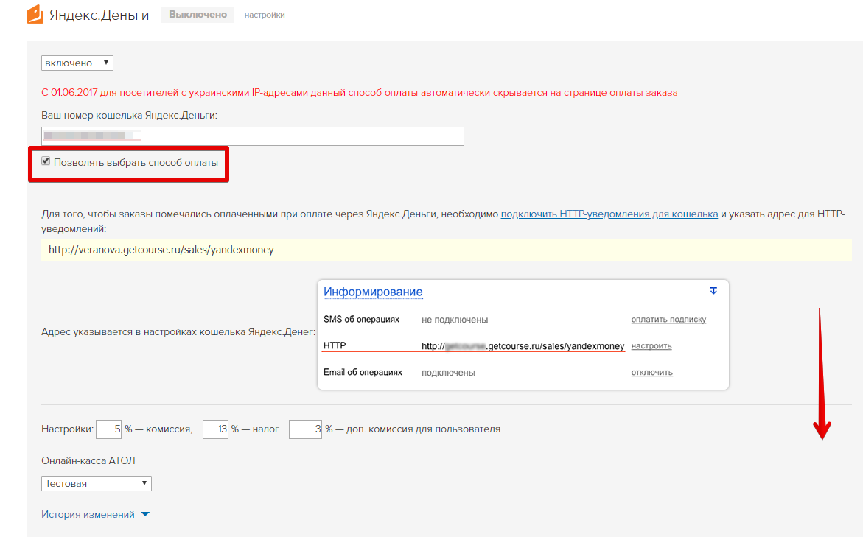Click the HTTP notification URL veranova.getcourse.ru text
Viewport: 863px width, 537px height.
(x=161, y=250)
